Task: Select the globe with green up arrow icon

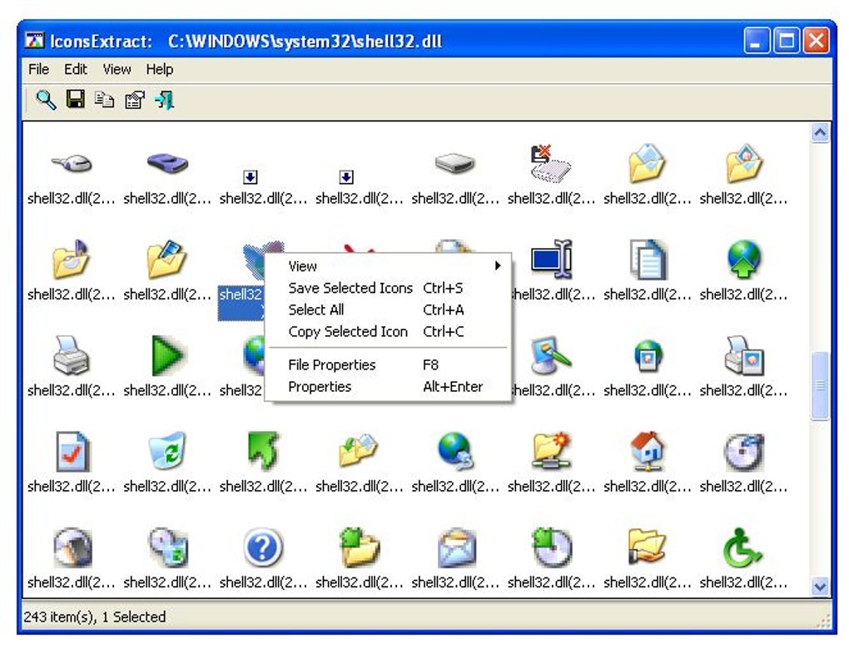Action: [x=743, y=259]
